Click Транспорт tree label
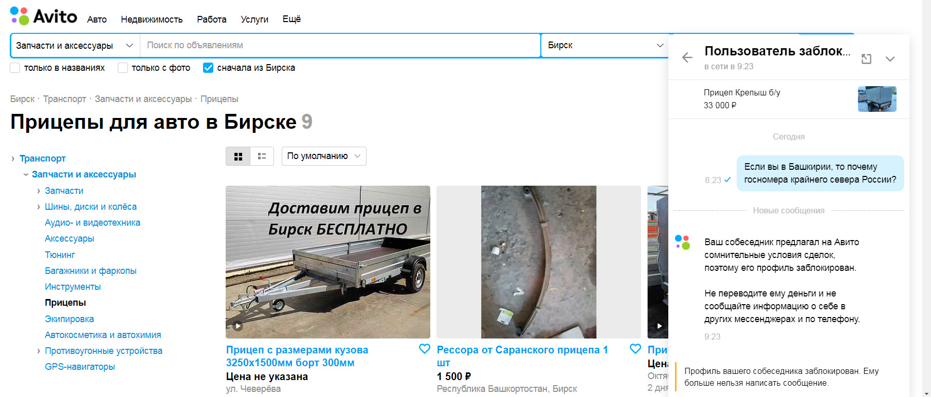The height and width of the screenshot is (397, 931). pyautogui.click(x=43, y=158)
